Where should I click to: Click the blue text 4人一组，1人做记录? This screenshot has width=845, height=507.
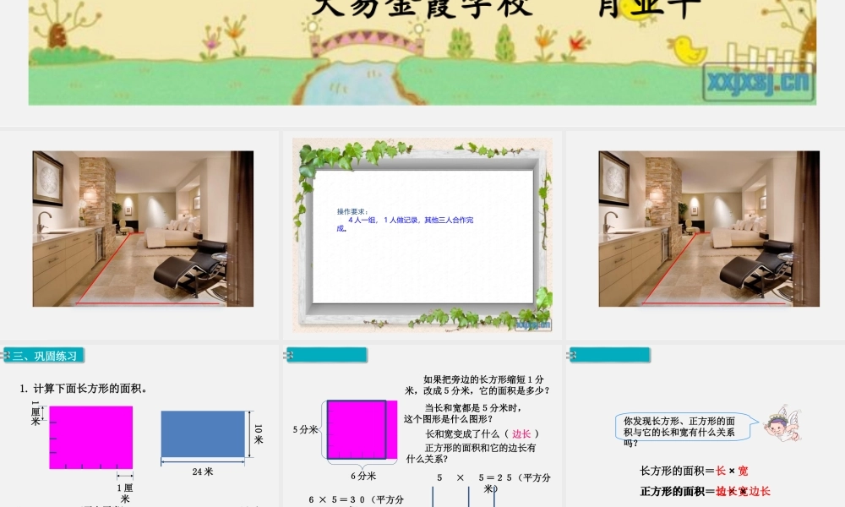click(405, 224)
